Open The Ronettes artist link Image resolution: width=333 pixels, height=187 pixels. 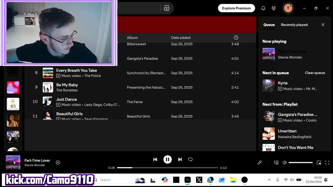pyautogui.click(x=67, y=90)
